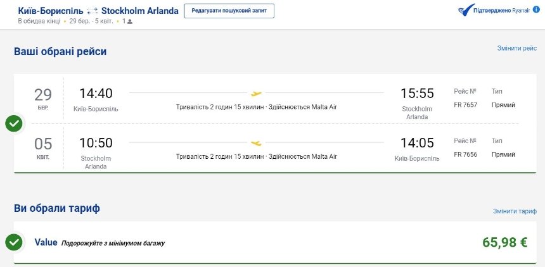Click the Редагувати пошуковий запит button

point(229,11)
